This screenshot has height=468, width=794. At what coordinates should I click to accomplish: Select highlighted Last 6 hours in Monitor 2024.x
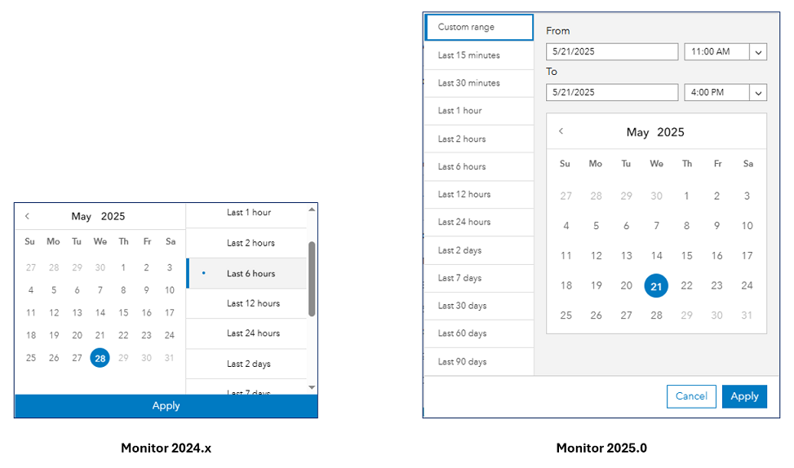coord(246,273)
